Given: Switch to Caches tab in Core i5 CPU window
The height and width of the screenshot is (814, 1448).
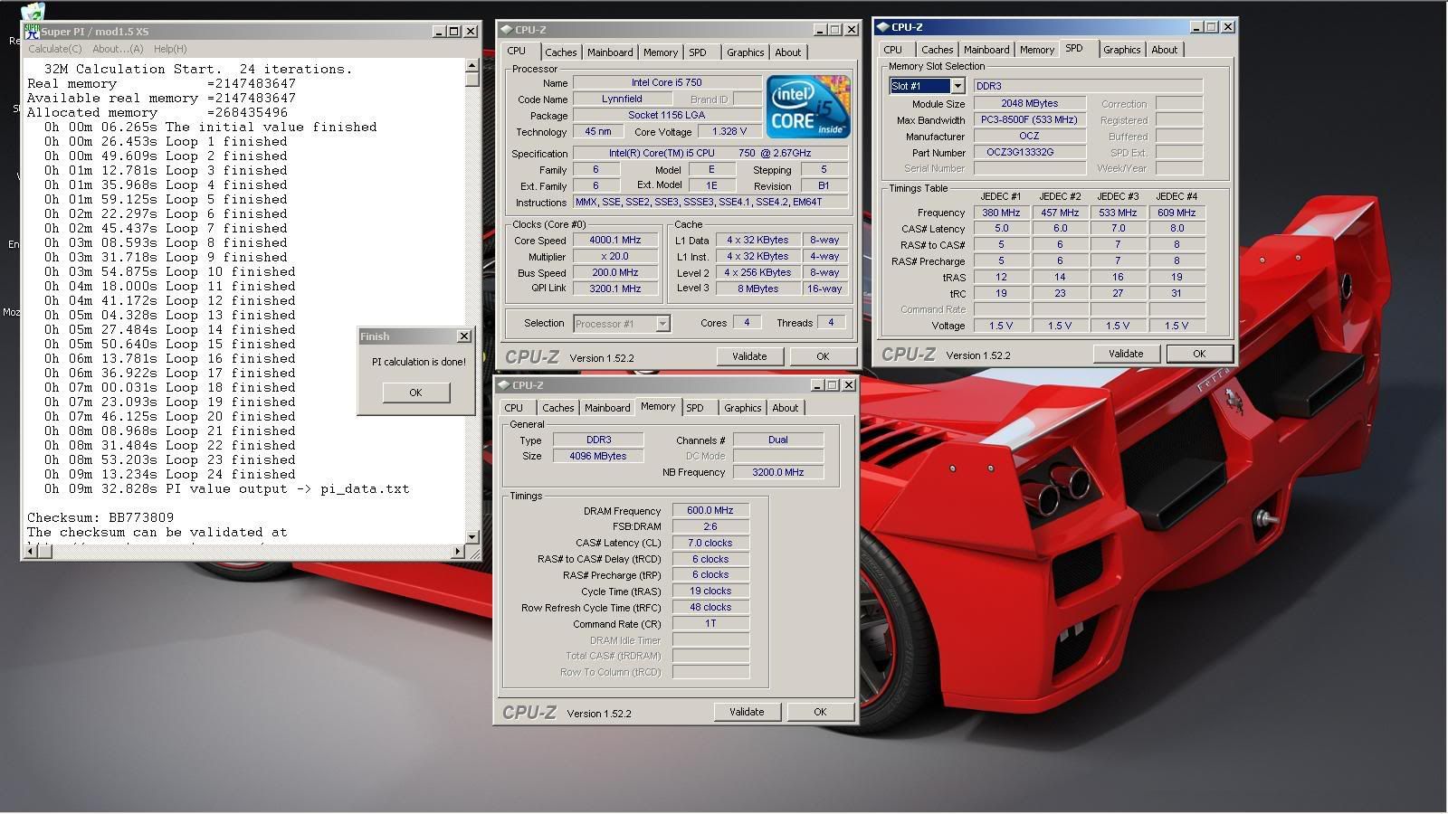Looking at the screenshot, I should [560, 52].
